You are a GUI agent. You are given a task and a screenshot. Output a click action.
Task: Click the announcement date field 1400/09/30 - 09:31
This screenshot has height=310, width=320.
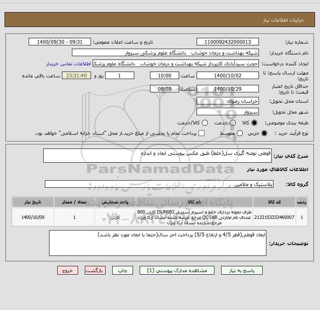point(60,42)
